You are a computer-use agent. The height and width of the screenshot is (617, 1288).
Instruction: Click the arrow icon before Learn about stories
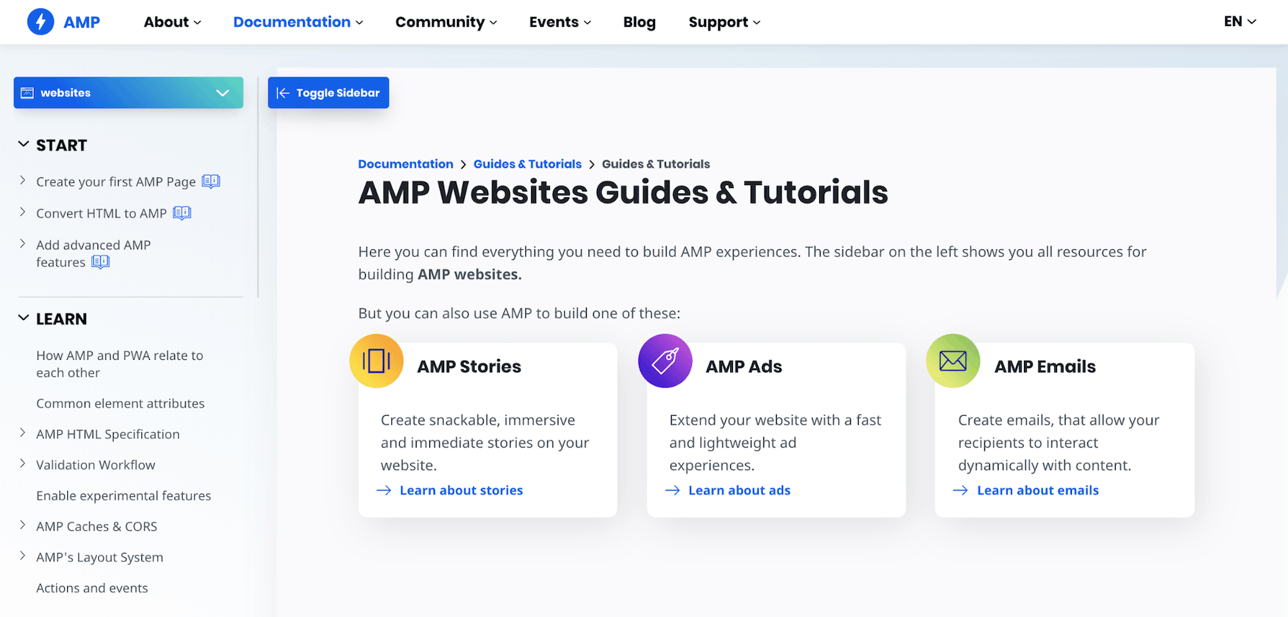pos(384,491)
